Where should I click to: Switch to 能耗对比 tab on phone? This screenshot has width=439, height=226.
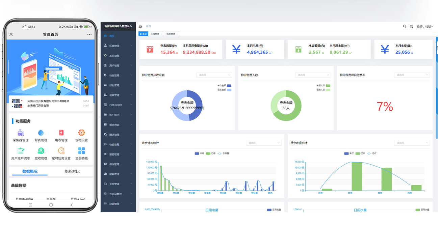[x=72, y=171]
